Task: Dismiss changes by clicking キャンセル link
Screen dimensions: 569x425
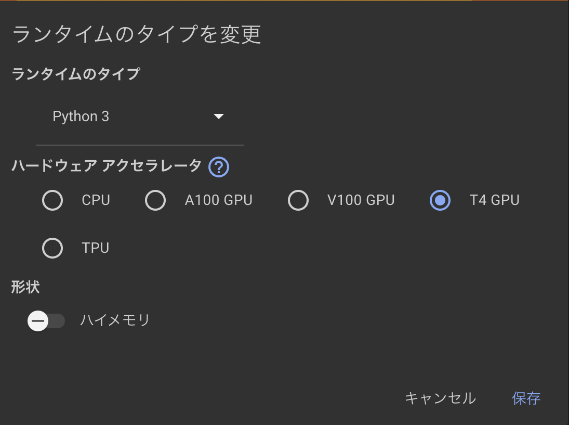Action: point(440,398)
